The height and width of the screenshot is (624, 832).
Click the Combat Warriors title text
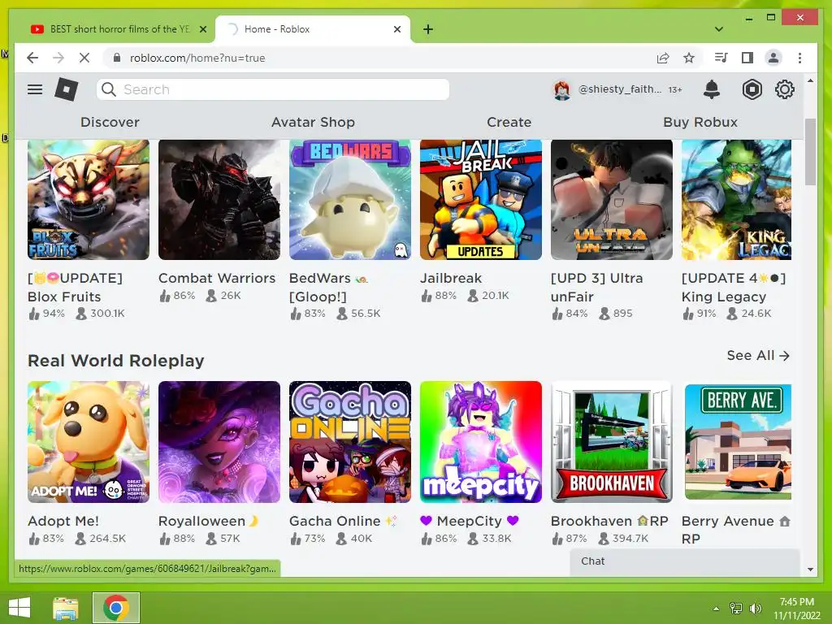[x=217, y=278]
